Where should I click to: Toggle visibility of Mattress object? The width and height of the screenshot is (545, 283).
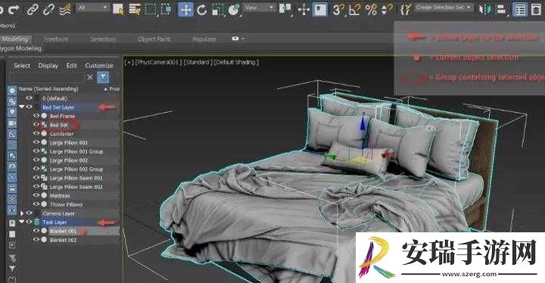36,195
